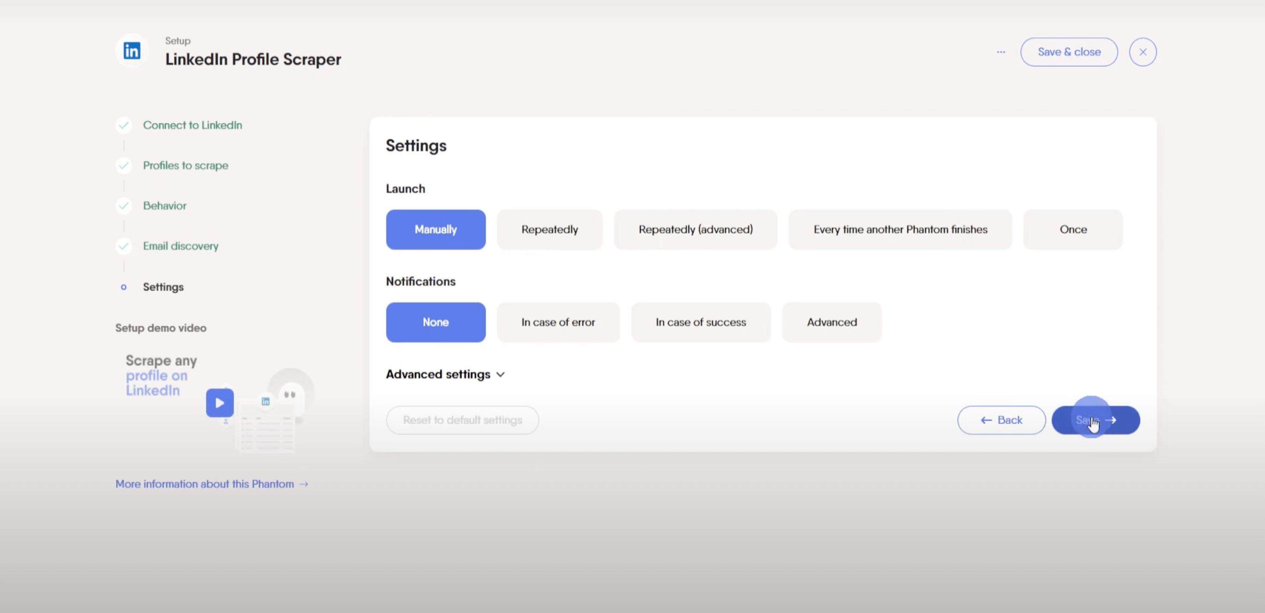Screen dimensions: 1265x613
Task: Choose In case of error notifications
Action: click(x=558, y=323)
